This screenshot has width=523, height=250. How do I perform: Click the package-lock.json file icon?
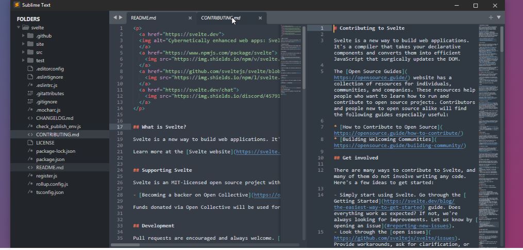(x=30, y=151)
